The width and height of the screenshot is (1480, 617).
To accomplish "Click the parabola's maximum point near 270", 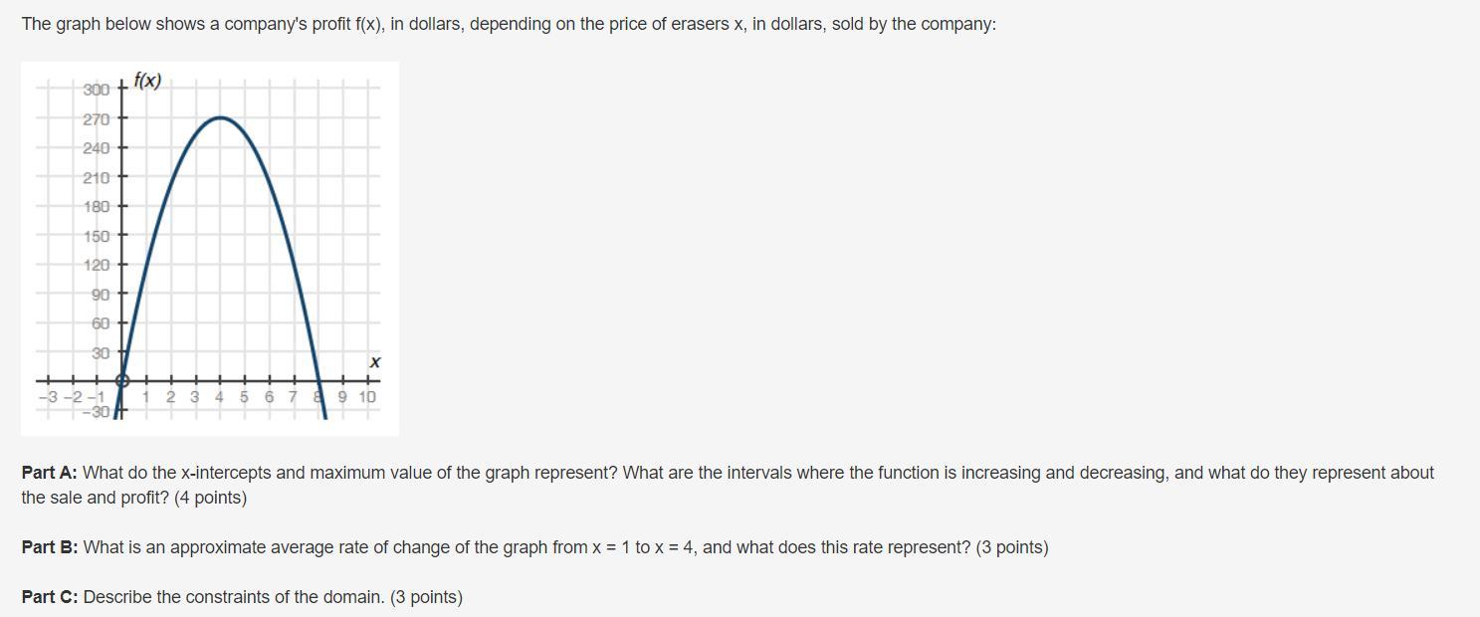I will pos(220,117).
